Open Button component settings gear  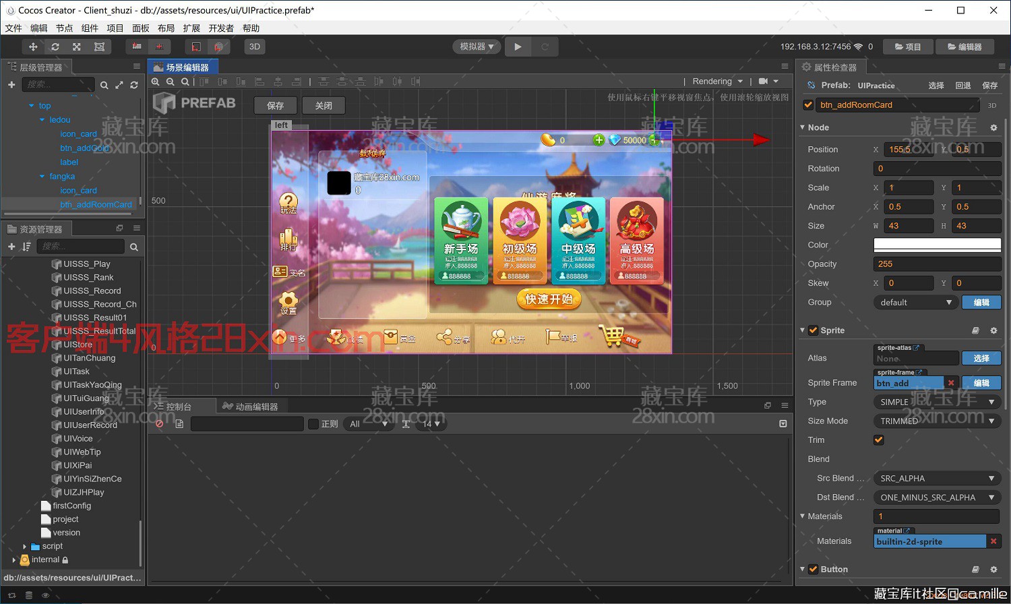point(993,570)
